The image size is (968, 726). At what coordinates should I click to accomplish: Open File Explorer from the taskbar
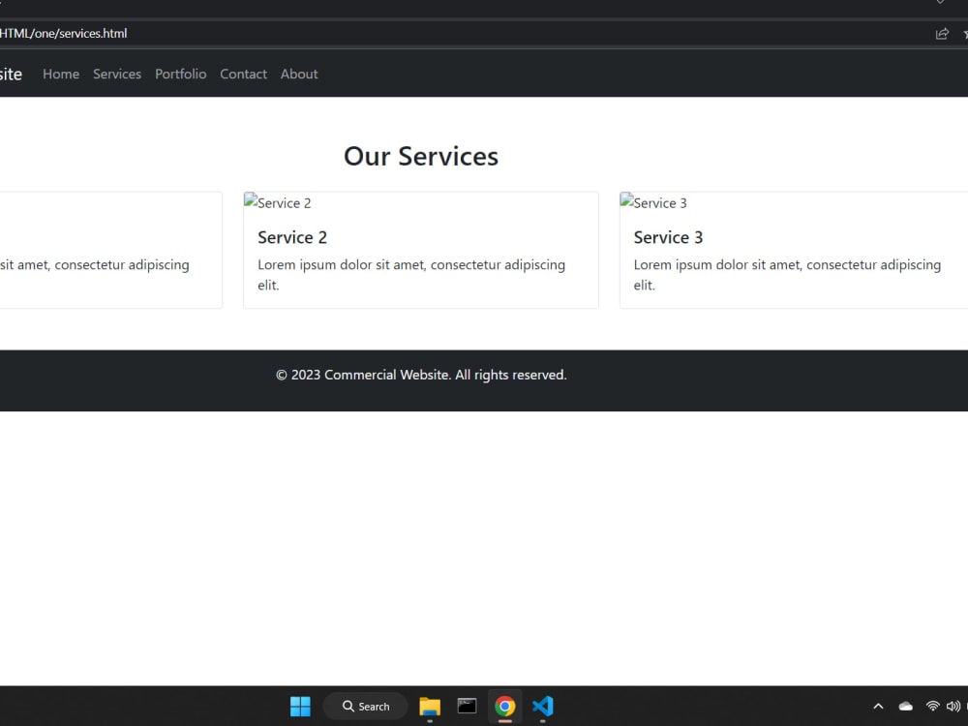[x=429, y=706]
